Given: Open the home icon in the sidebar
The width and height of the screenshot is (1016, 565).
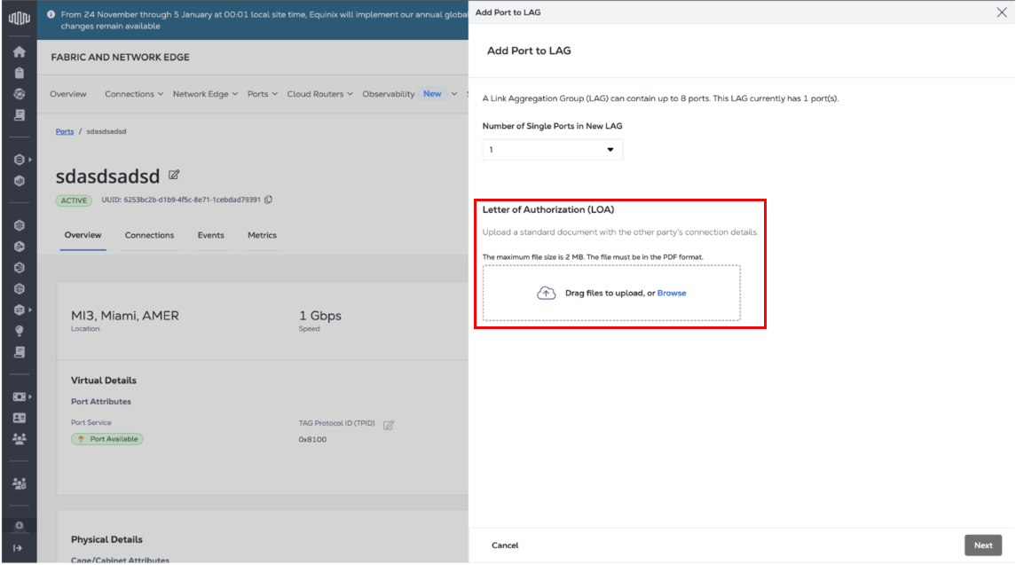Looking at the screenshot, I should (19, 51).
